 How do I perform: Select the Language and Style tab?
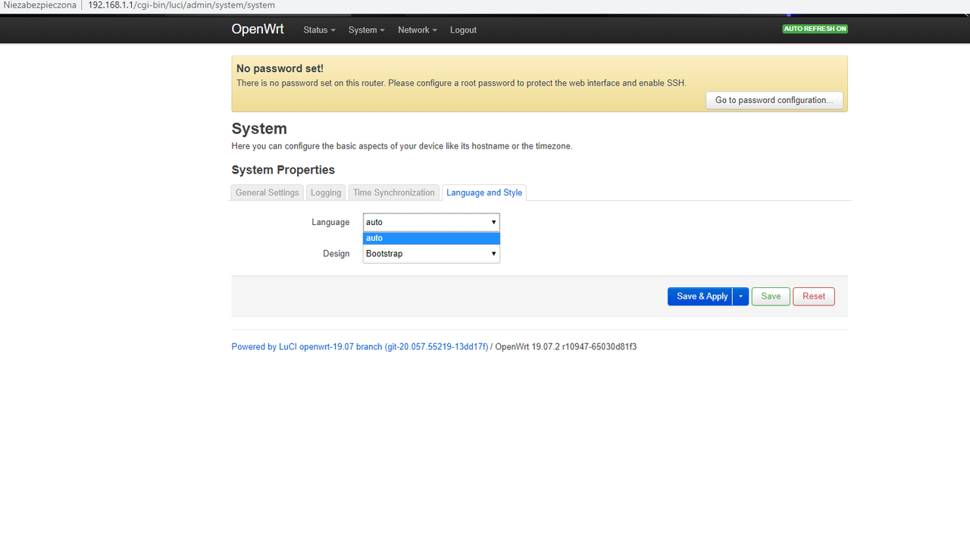coord(484,192)
